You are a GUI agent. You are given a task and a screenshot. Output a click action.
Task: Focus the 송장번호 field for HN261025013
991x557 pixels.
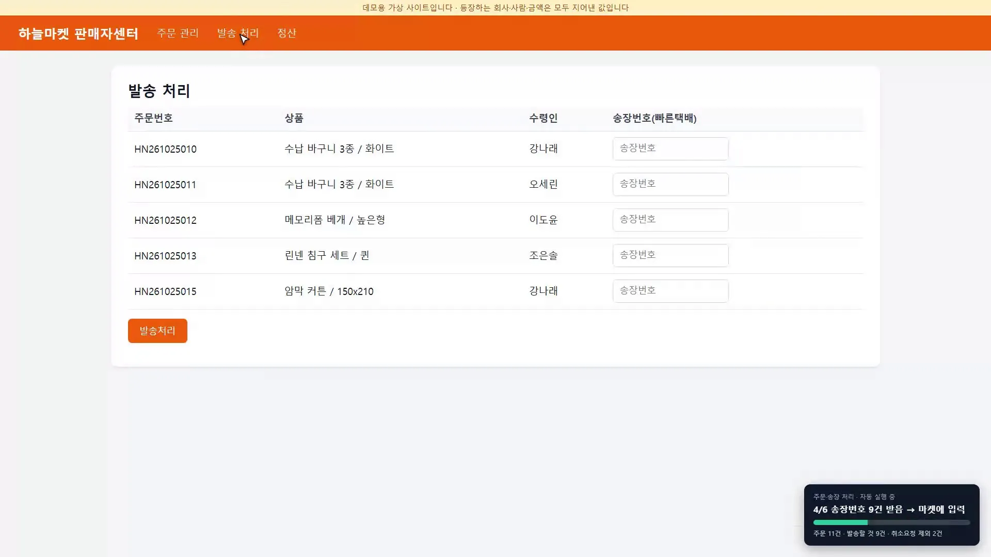[x=670, y=255]
